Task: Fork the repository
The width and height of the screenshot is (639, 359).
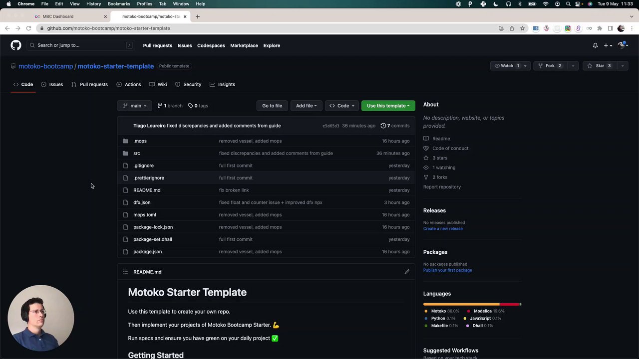Action: [550, 66]
